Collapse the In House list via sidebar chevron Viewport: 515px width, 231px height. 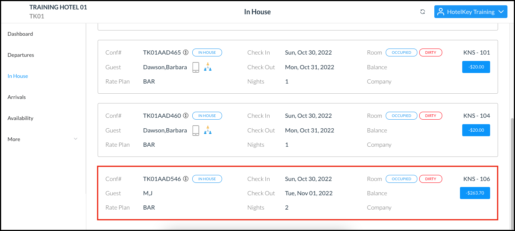(x=75, y=139)
